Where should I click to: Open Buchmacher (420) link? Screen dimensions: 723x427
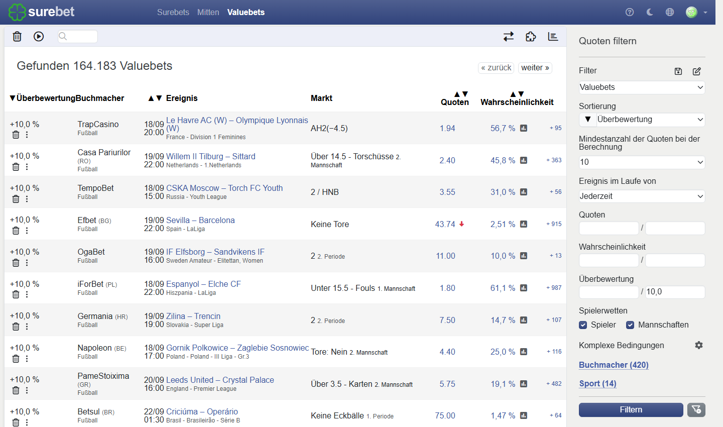614,365
